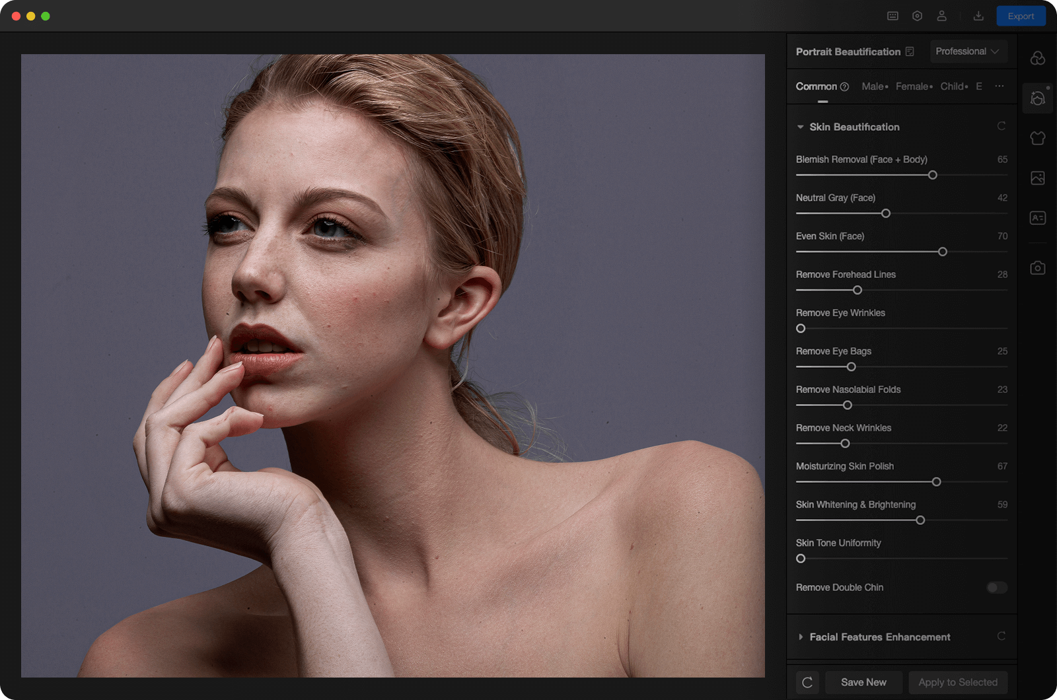Open the Professional mode dropdown
The height and width of the screenshot is (700, 1057).
(967, 52)
